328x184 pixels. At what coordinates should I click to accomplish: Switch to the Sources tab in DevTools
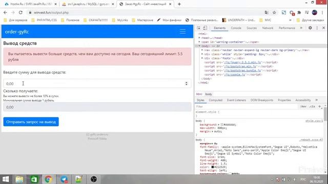(252, 28)
